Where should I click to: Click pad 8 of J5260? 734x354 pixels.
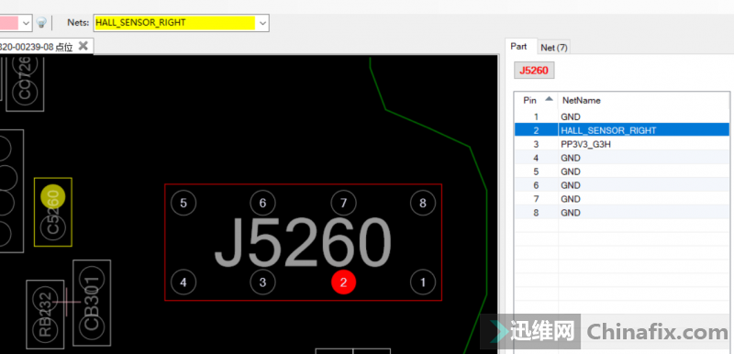(423, 203)
